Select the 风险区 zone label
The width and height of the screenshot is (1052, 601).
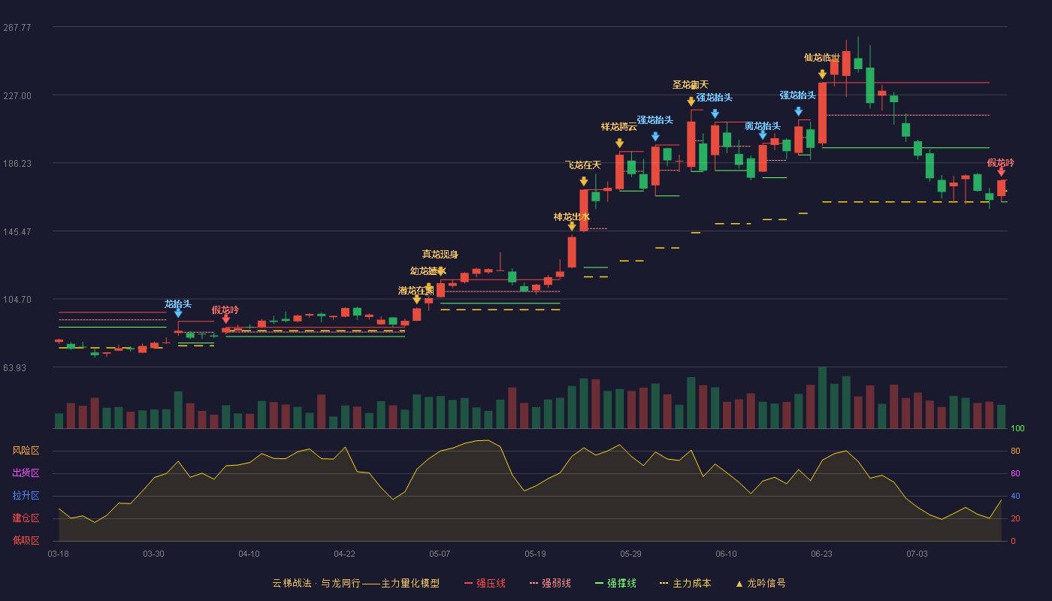pos(26,451)
